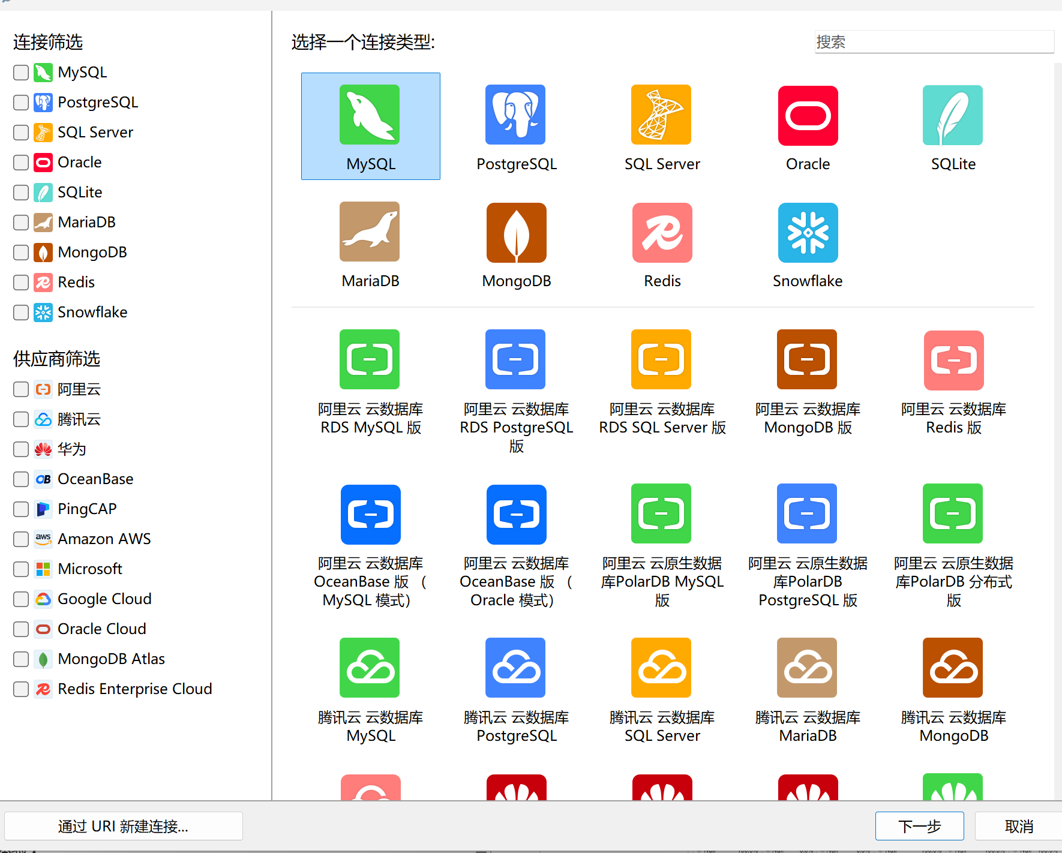
Task: Choose 腾讯云 云数据库 MariaDB icon
Action: [807, 668]
